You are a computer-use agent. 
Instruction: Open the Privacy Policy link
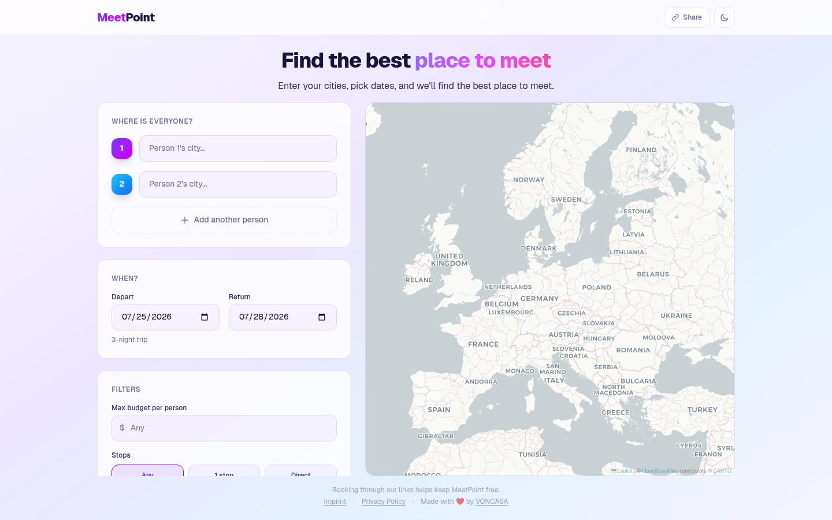pyautogui.click(x=384, y=502)
